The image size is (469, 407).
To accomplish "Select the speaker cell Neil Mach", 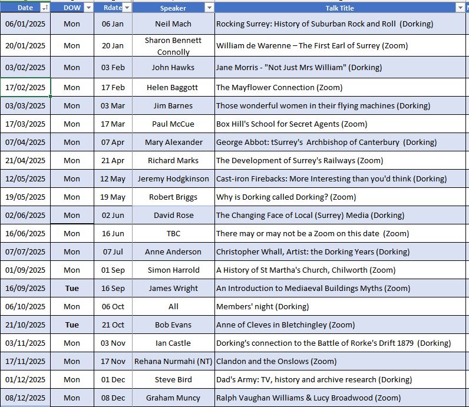I will pos(173,24).
